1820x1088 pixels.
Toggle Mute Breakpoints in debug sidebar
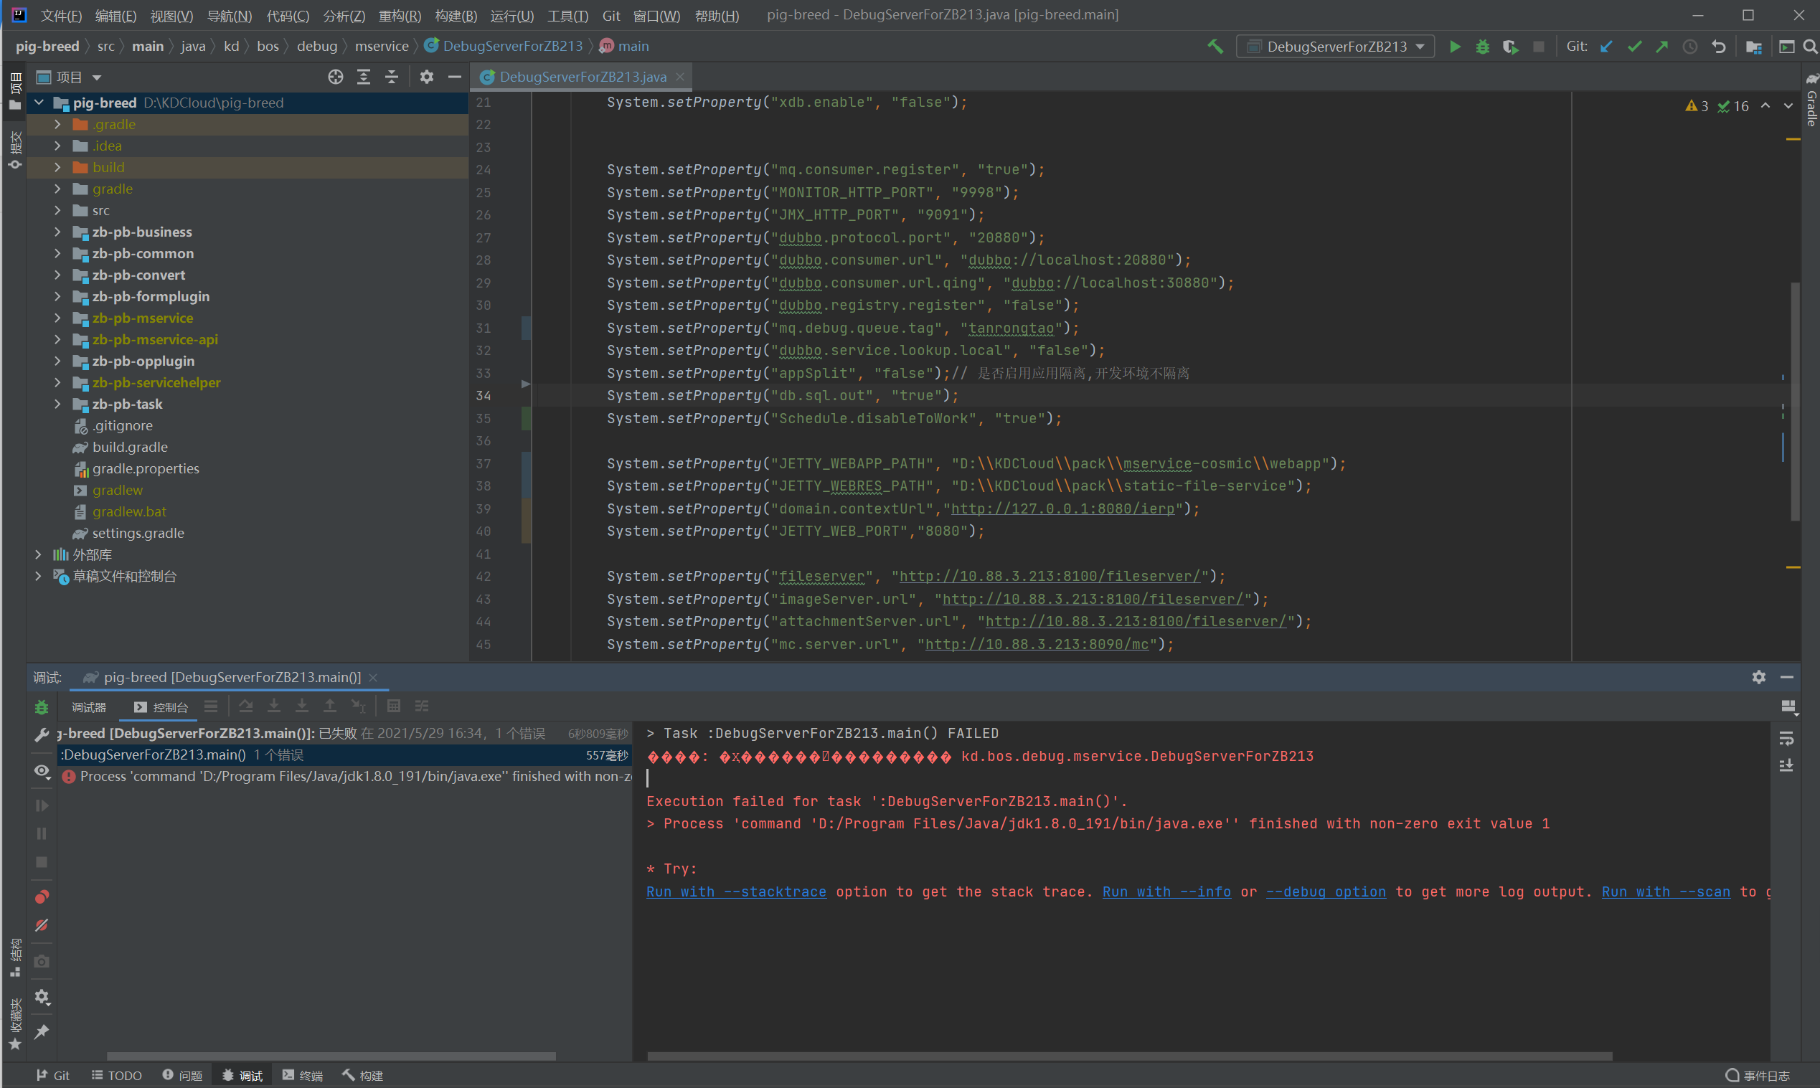coord(42,925)
